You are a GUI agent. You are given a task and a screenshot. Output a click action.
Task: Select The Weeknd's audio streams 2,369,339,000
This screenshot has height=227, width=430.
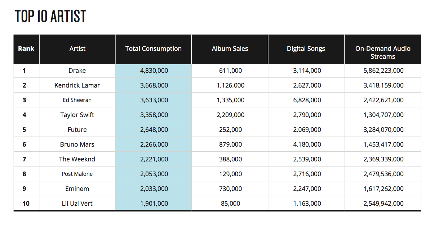(384, 160)
